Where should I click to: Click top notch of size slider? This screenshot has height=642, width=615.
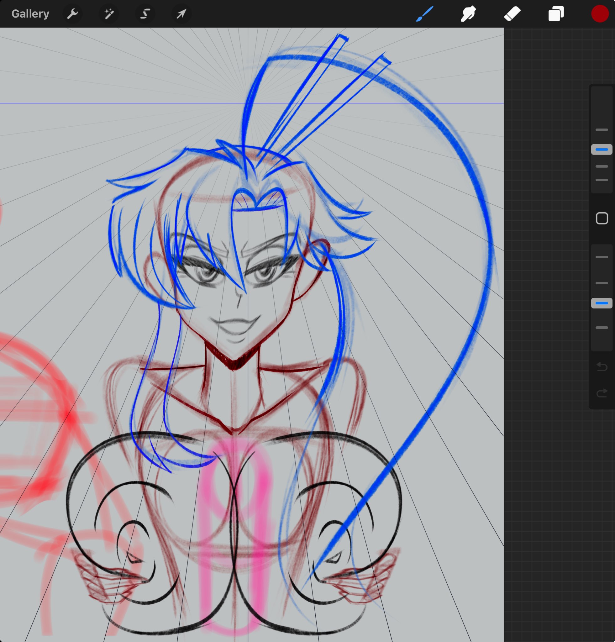coord(602,130)
